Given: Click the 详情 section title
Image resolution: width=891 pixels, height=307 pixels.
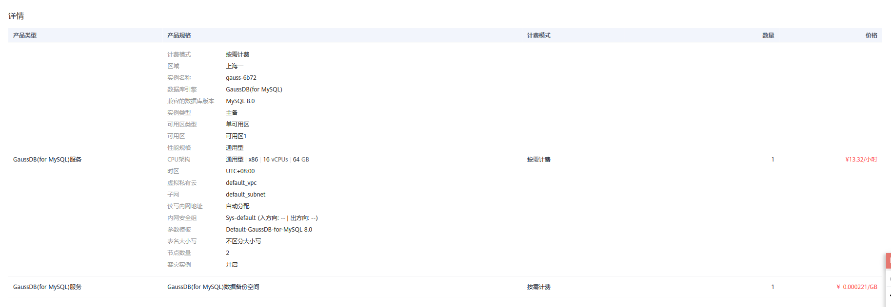Looking at the screenshot, I should pyautogui.click(x=16, y=16).
